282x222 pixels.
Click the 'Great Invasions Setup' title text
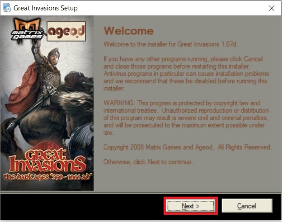(46, 8)
